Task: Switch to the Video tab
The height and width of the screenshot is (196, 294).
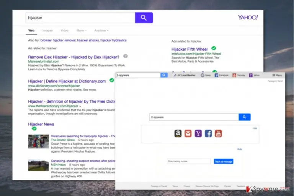Action: pyautogui.click(x=64, y=30)
